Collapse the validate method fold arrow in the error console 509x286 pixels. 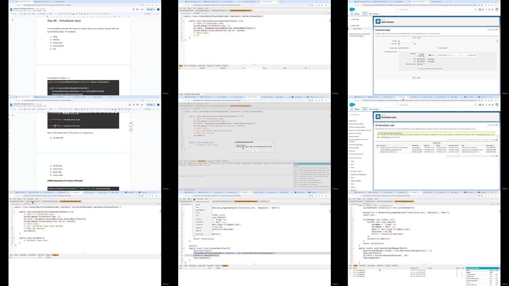point(184,143)
